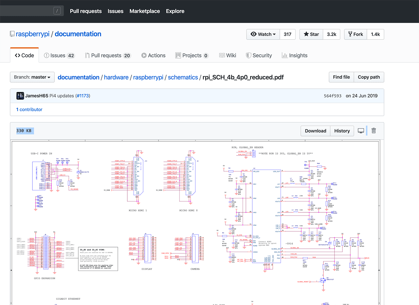Open the raspberrypi owner link

click(32, 34)
